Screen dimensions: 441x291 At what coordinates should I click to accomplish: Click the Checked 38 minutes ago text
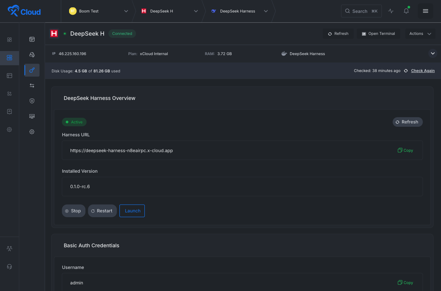click(377, 71)
